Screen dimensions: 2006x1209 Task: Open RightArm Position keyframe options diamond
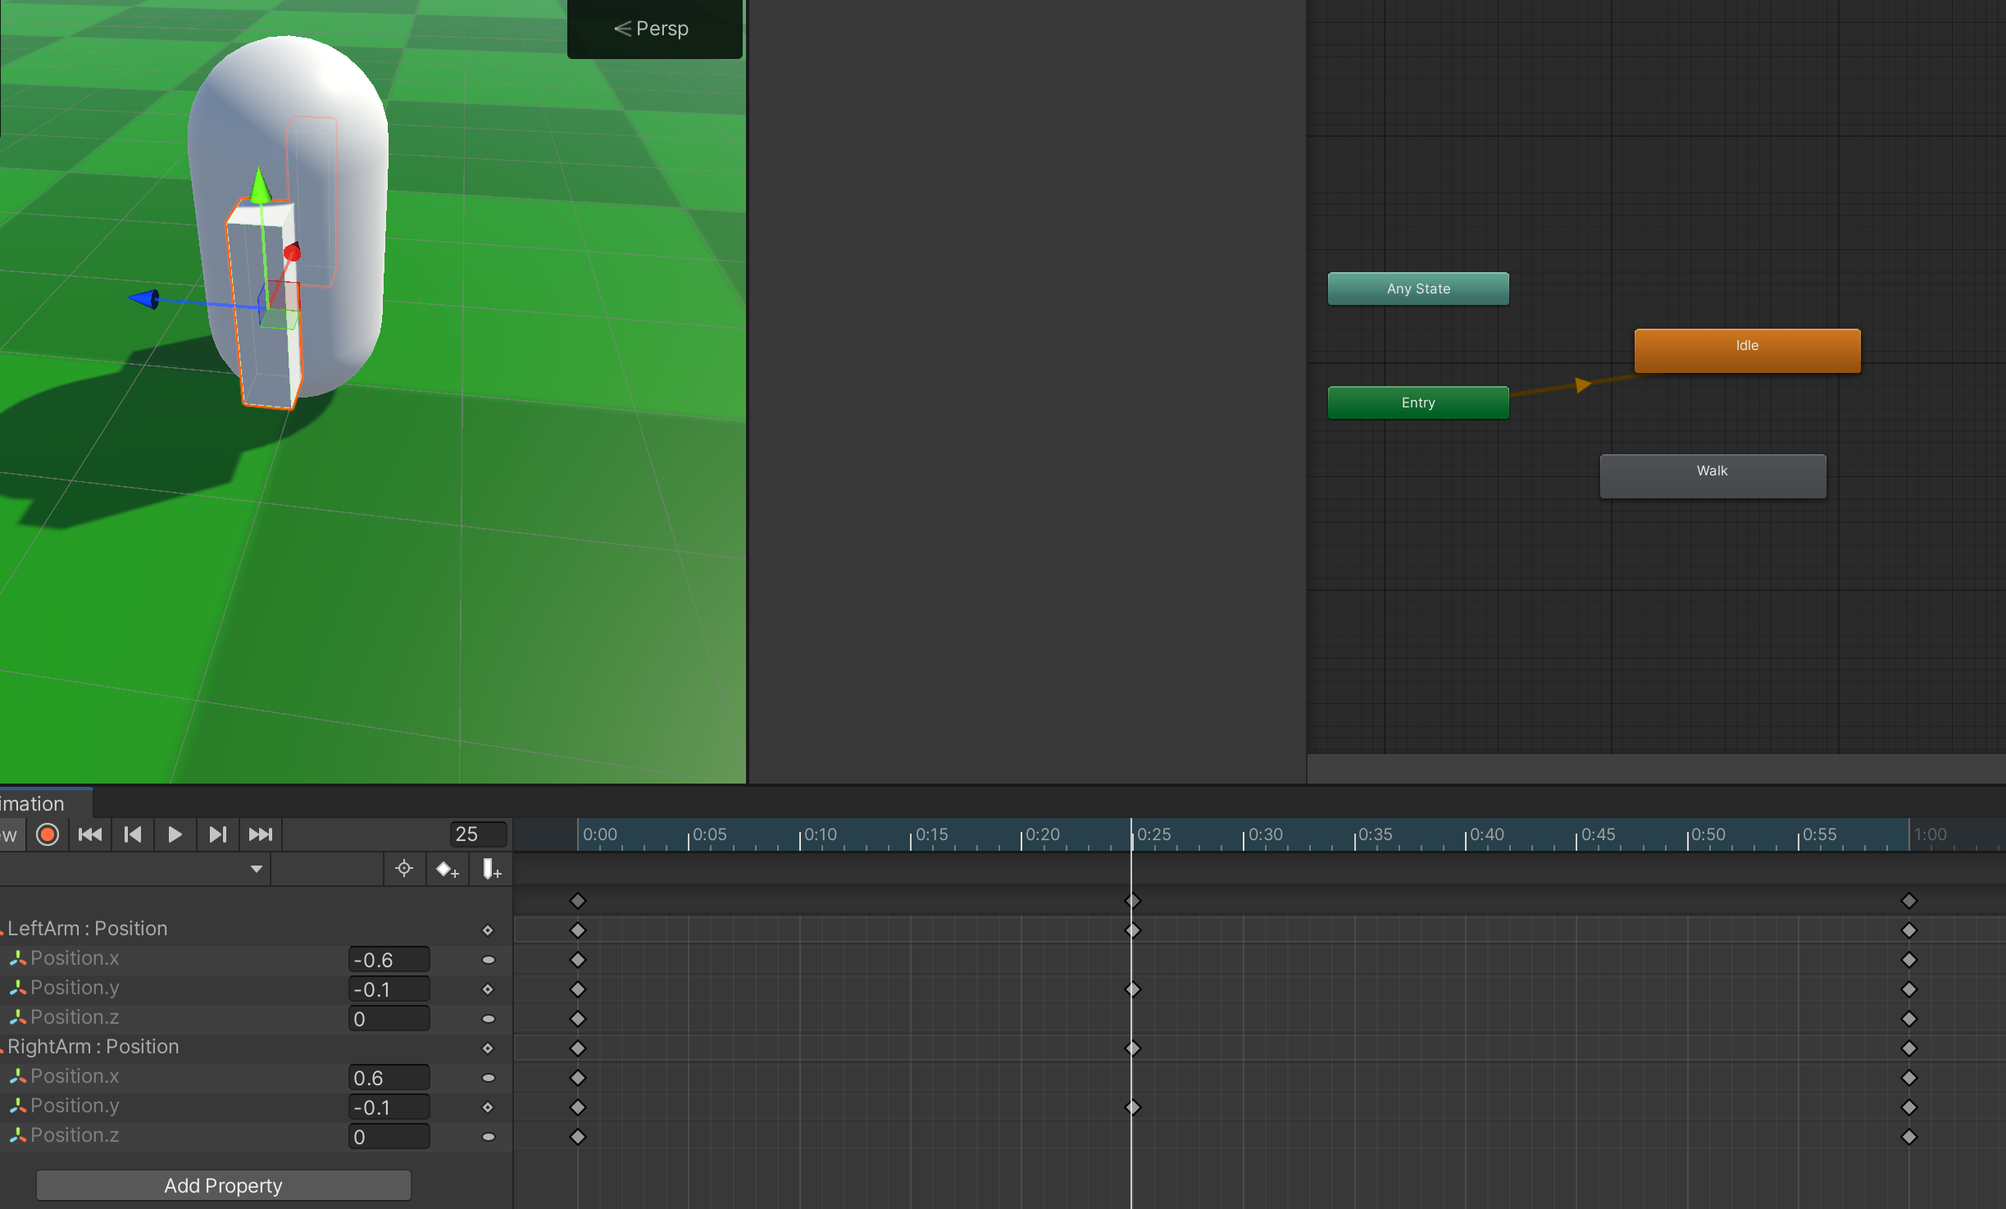488,1048
